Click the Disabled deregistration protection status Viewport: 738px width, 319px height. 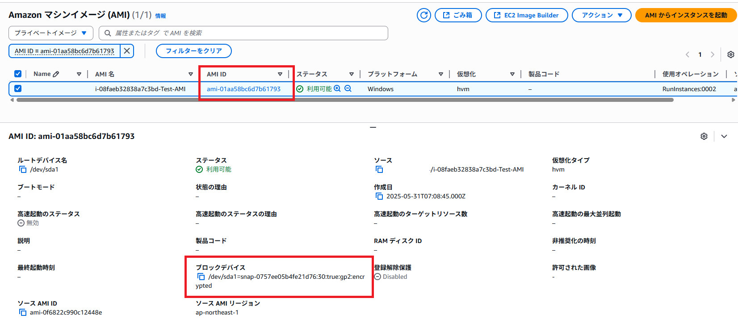click(x=390, y=277)
